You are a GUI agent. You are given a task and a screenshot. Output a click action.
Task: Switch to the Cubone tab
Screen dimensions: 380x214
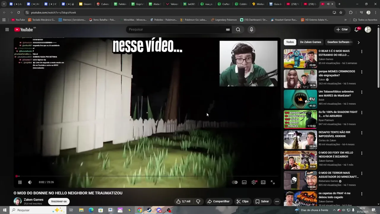(103, 4)
